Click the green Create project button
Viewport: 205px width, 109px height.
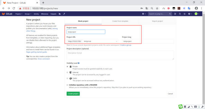pyautogui.click(x=73, y=94)
